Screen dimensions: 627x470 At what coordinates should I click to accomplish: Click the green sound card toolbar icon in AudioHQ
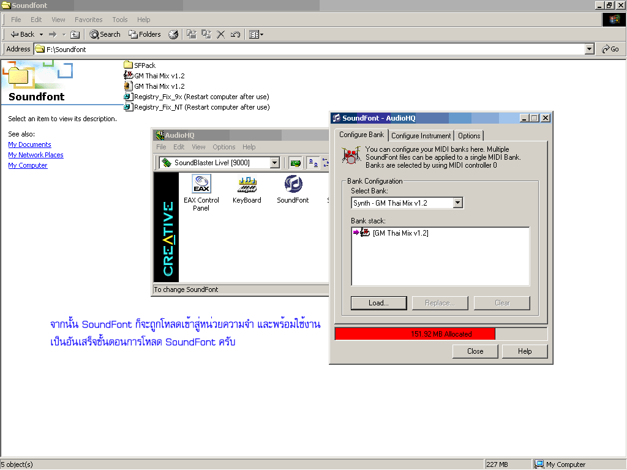point(295,163)
